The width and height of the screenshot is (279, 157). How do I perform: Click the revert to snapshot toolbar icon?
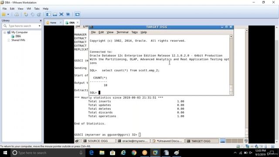tap(32, 14)
